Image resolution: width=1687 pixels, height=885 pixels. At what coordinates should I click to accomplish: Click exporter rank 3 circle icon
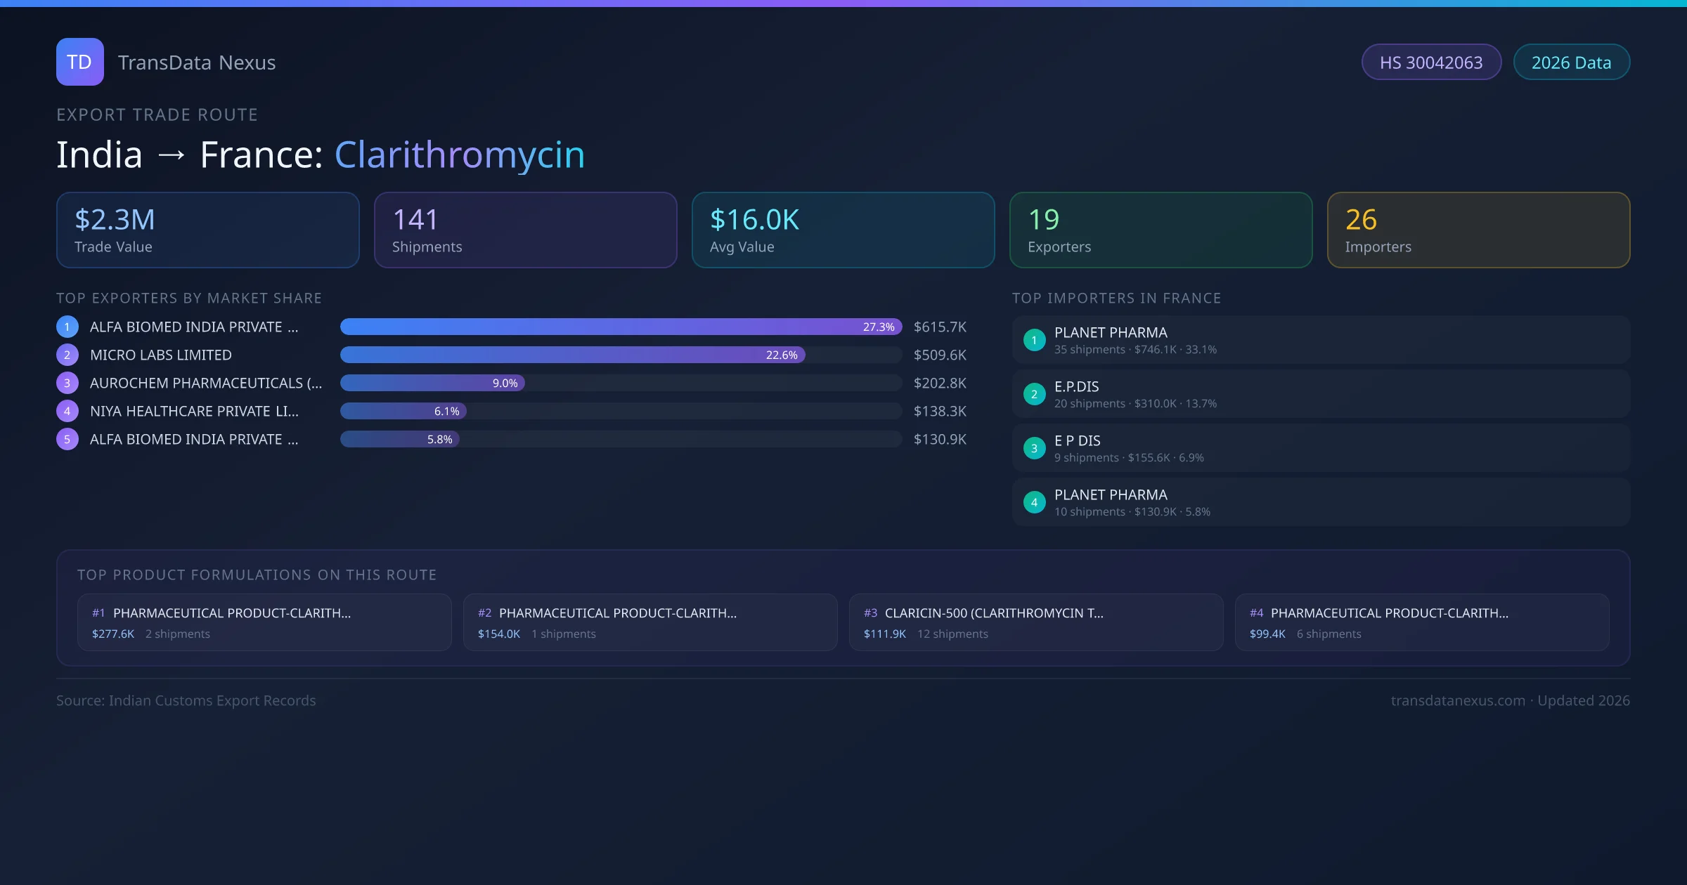(67, 383)
